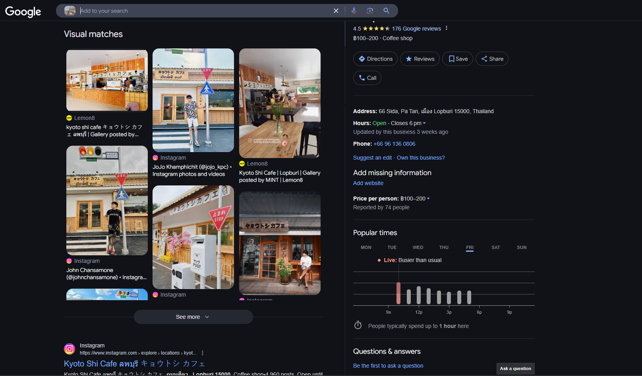Image resolution: width=642 pixels, height=376 pixels.
Task: Select the MON popular times tab
Action: pos(366,247)
